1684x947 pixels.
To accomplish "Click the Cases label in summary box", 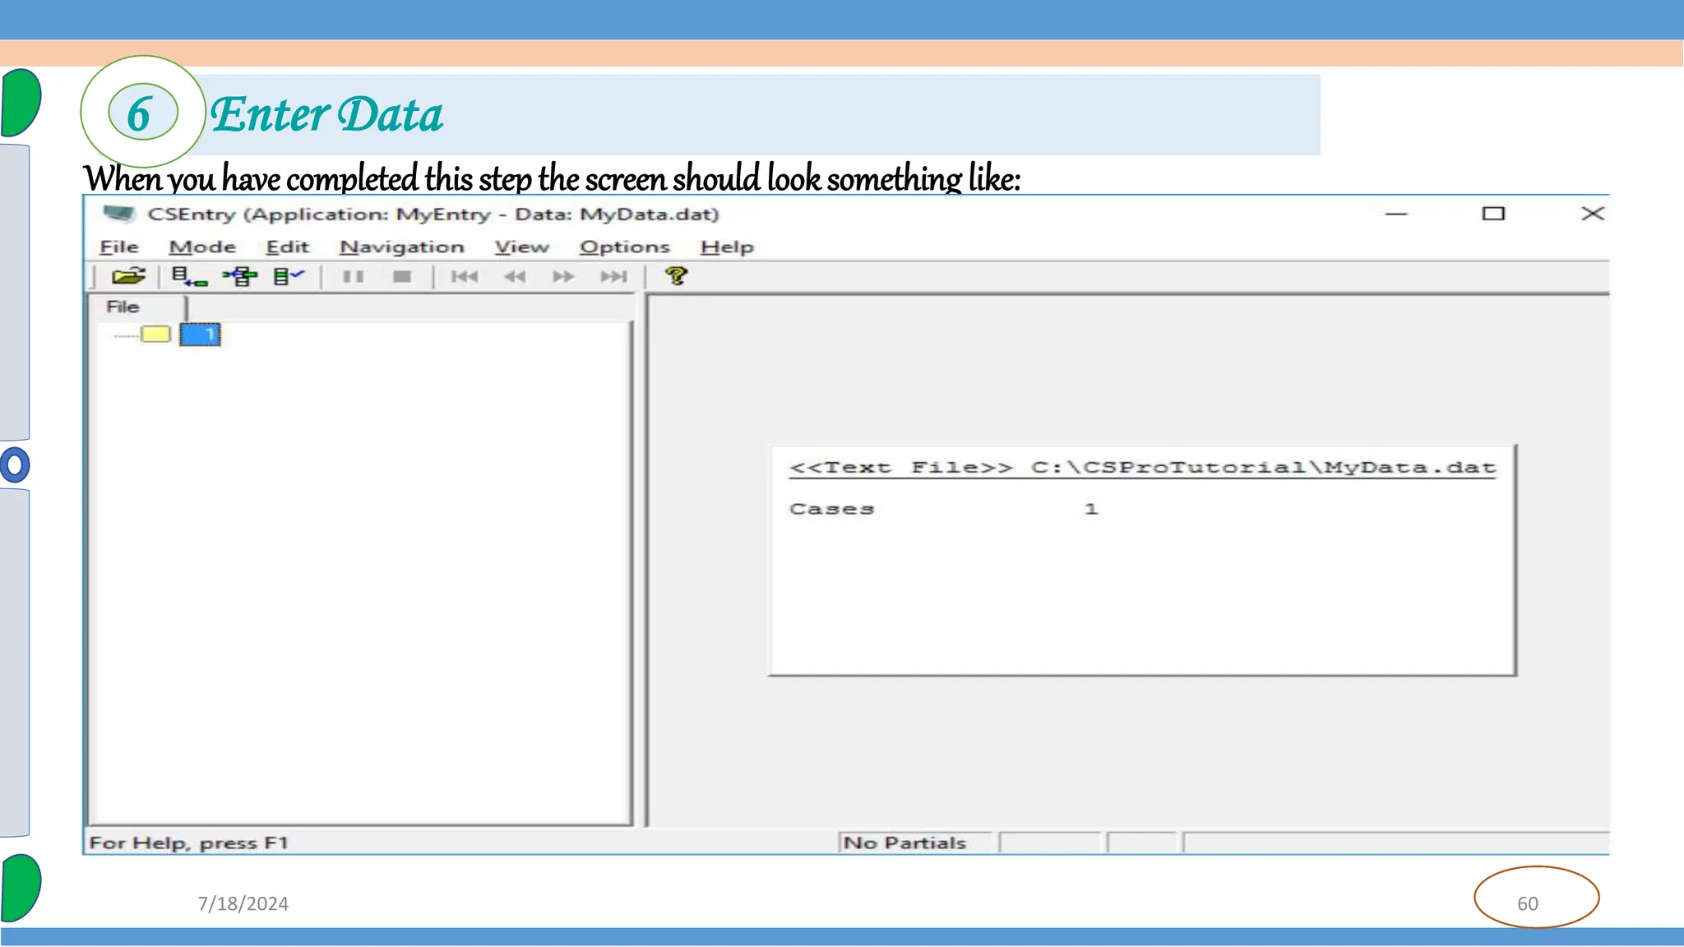I will tap(831, 509).
